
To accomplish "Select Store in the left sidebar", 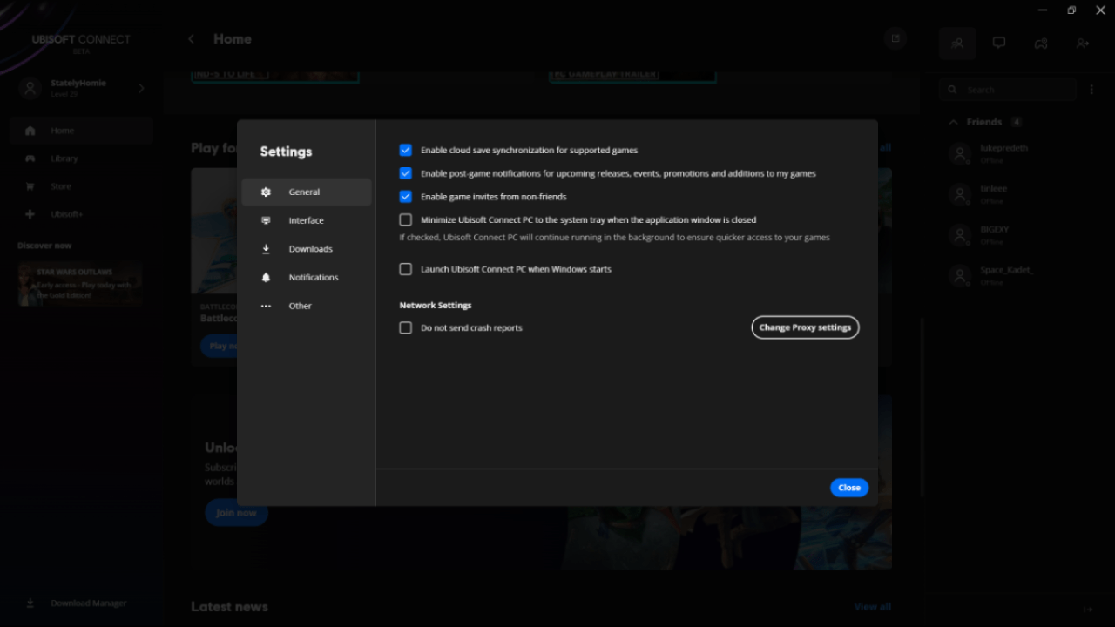I will (82, 186).
